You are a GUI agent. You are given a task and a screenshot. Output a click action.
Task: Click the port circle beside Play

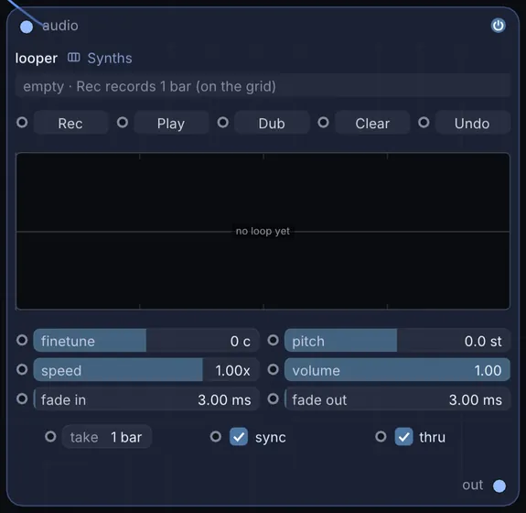coord(123,122)
